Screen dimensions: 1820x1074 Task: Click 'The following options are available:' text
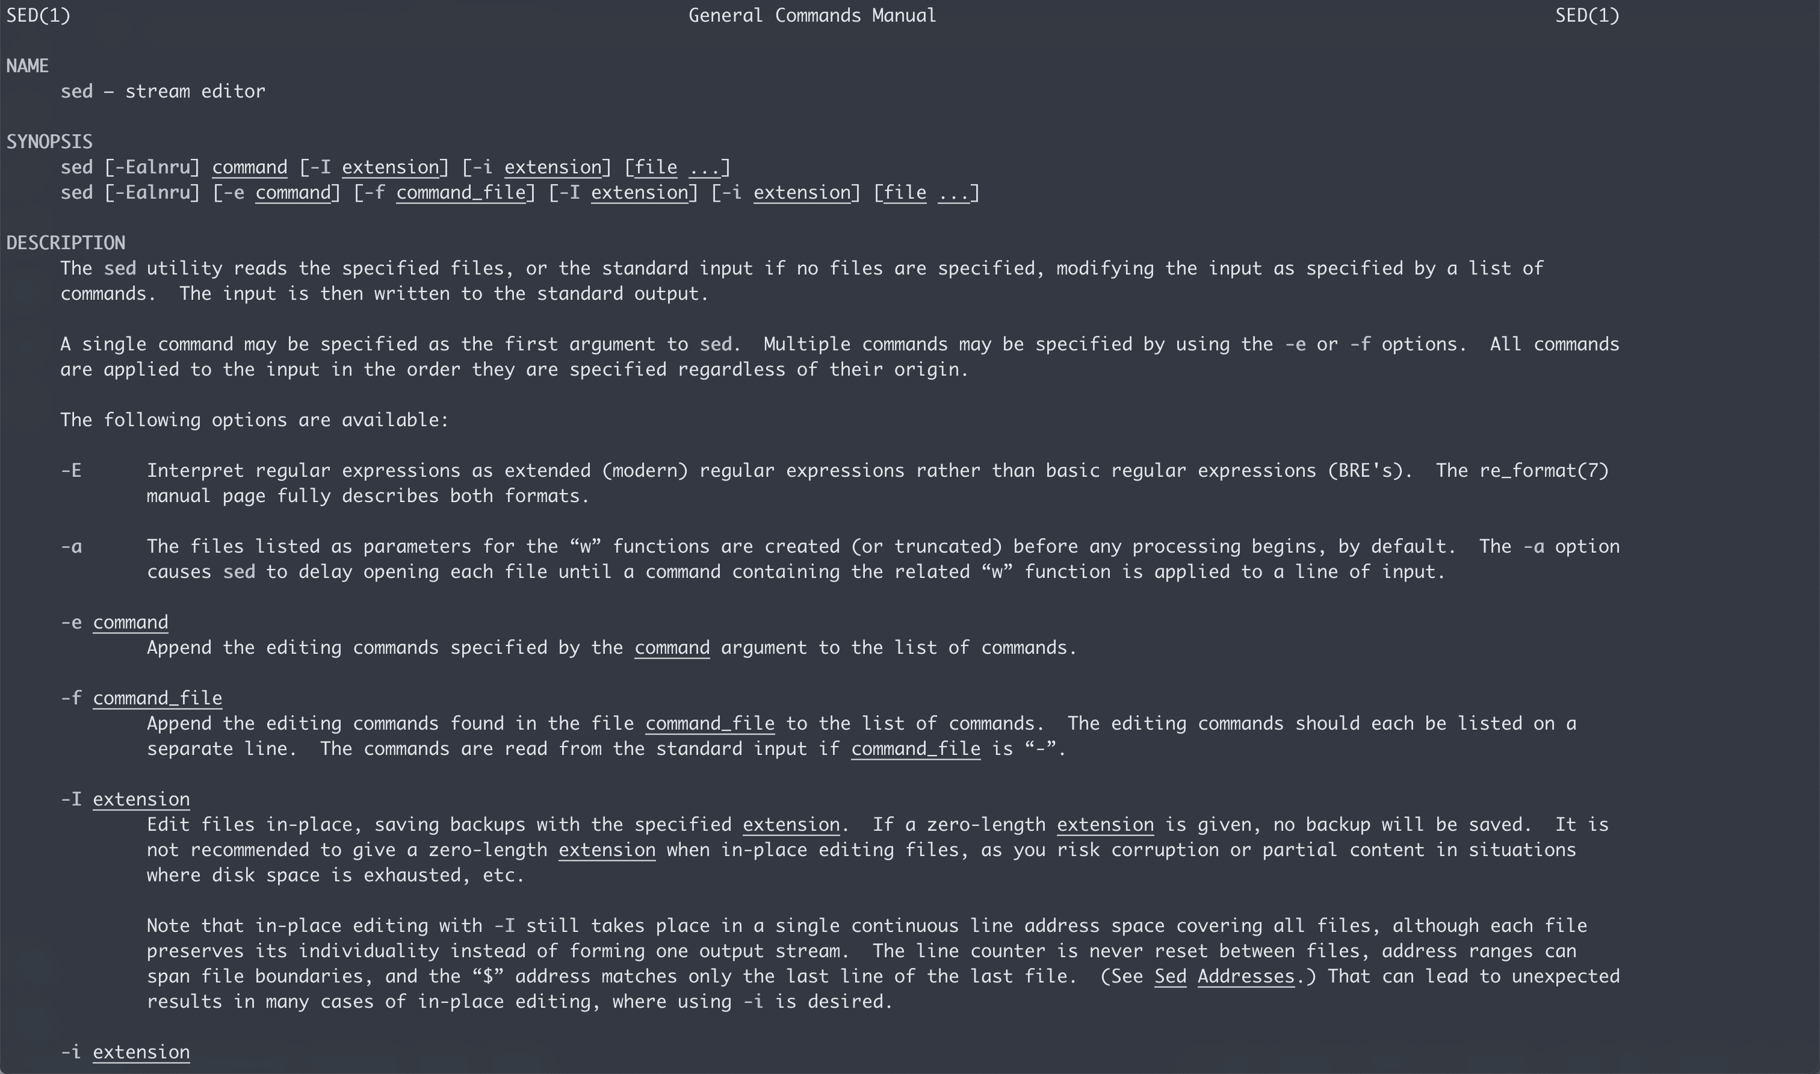pos(255,420)
